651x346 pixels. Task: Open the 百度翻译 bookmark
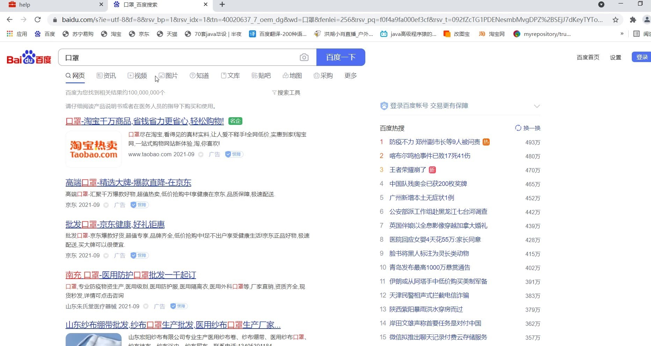[278, 34]
